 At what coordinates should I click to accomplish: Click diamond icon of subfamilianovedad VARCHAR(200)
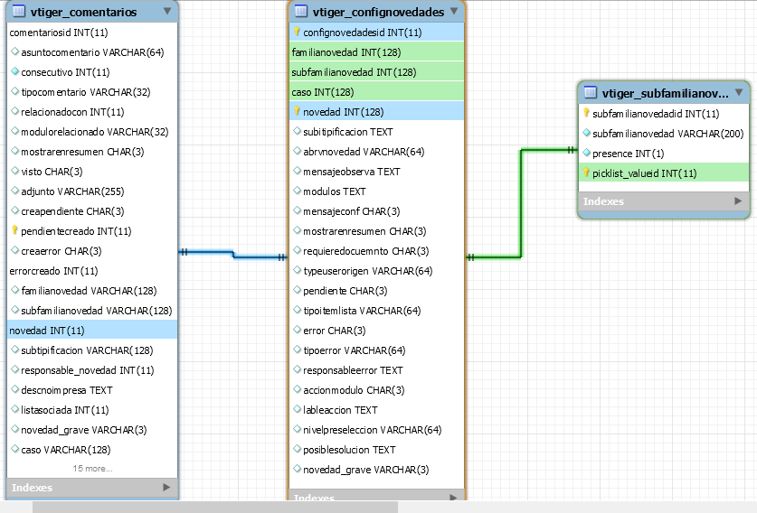tap(587, 133)
